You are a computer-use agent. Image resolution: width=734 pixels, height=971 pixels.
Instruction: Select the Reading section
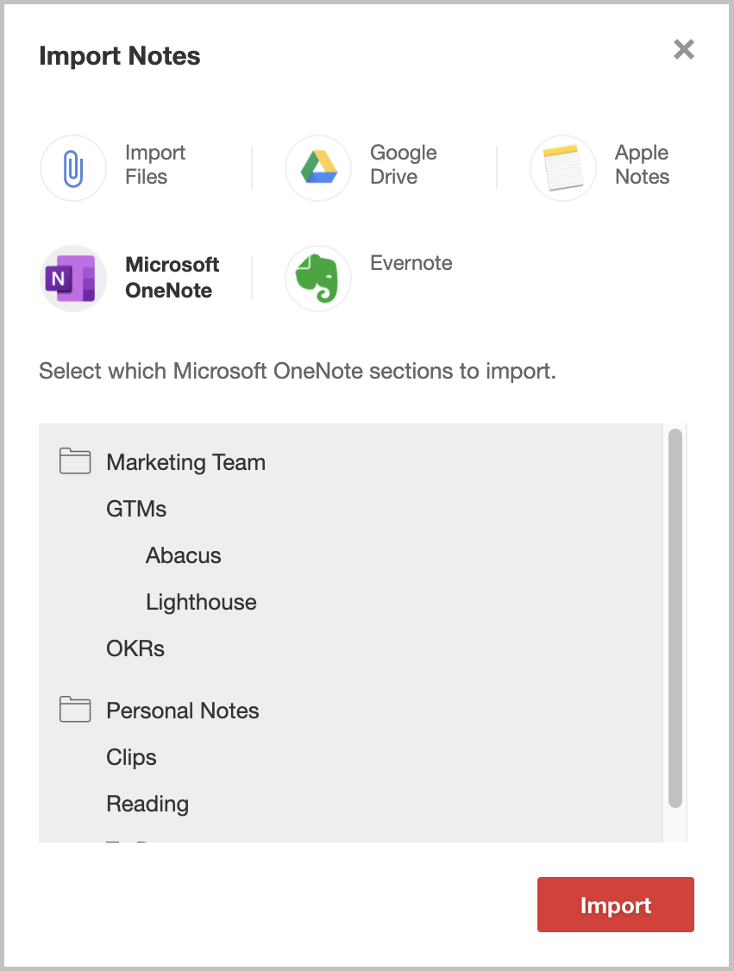point(147,804)
